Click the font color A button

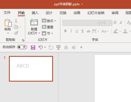(125, 31)
